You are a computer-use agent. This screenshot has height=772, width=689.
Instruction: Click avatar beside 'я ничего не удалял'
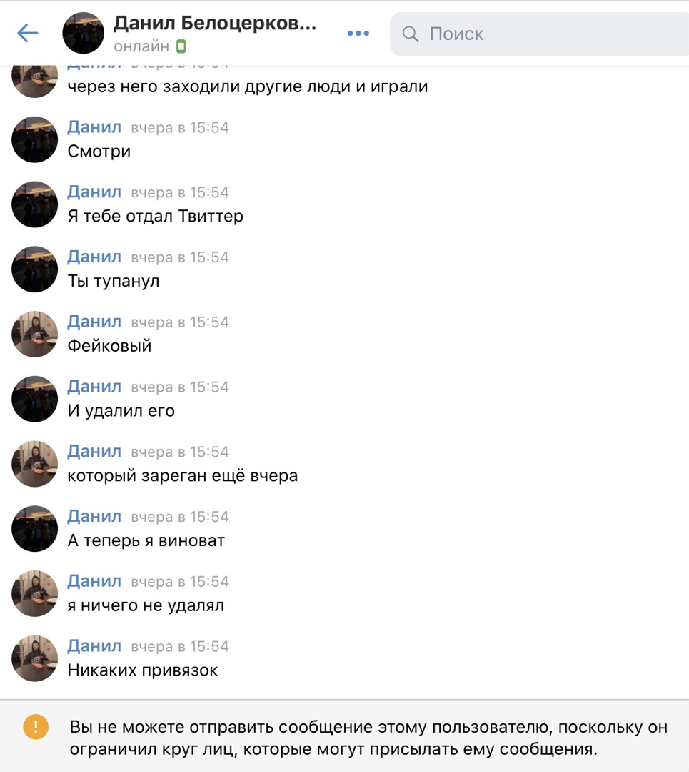click(35, 593)
